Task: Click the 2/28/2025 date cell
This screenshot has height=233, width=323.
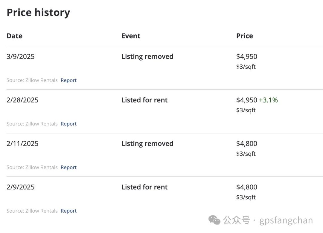Action: click(x=22, y=100)
